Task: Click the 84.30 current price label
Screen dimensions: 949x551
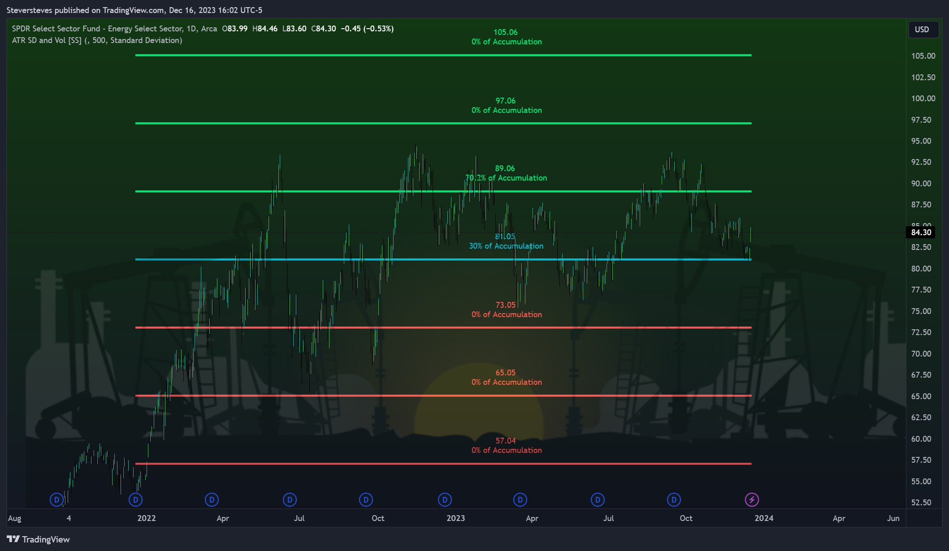Action: click(x=921, y=232)
